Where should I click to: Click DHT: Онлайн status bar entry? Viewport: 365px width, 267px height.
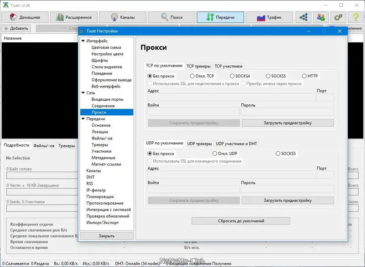(137, 263)
